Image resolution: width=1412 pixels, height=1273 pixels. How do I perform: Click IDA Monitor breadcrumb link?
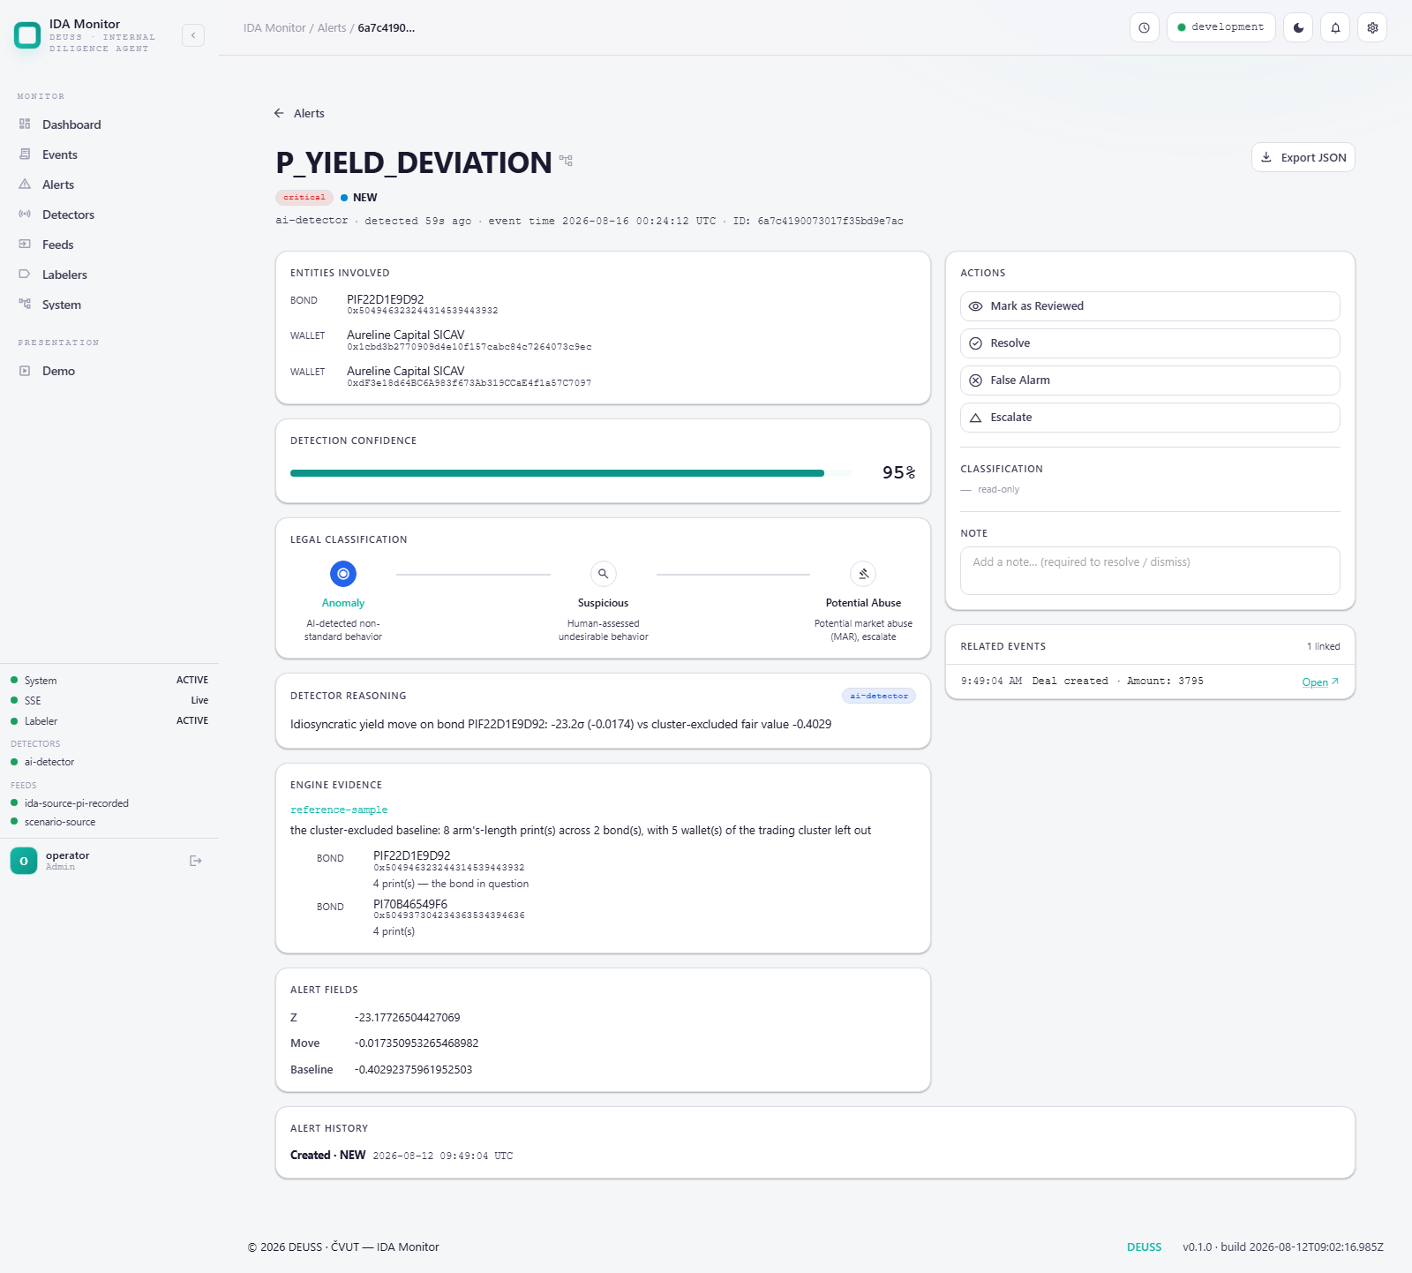coord(274,28)
